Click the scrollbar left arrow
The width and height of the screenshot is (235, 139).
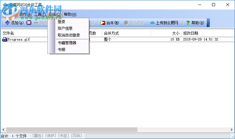[x=3, y=129]
